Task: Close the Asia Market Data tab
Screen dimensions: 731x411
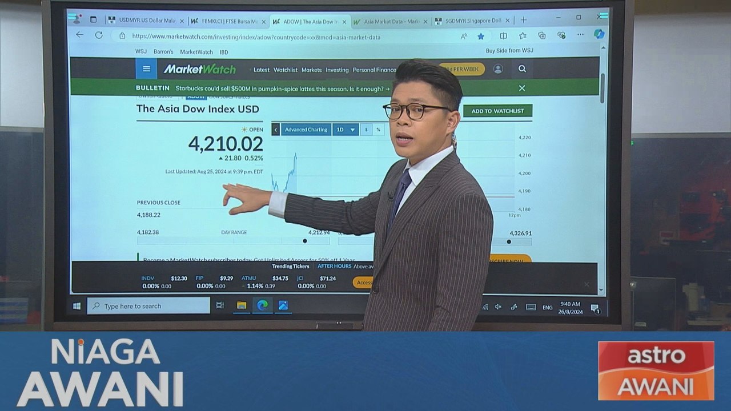Action: point(425,22)
